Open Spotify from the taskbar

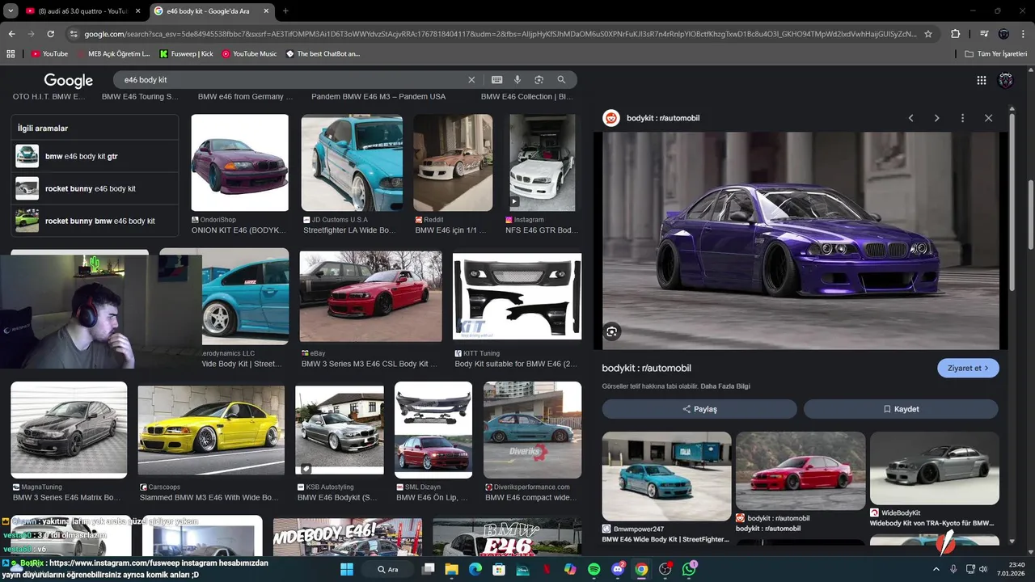click(x=594, y=569)
